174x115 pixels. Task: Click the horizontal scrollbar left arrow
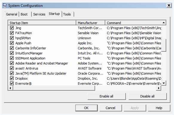click(10, 88)
